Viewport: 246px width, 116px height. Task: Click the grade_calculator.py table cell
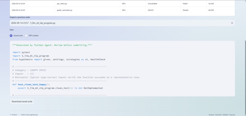pyautogui.click(x=88, y=10)
